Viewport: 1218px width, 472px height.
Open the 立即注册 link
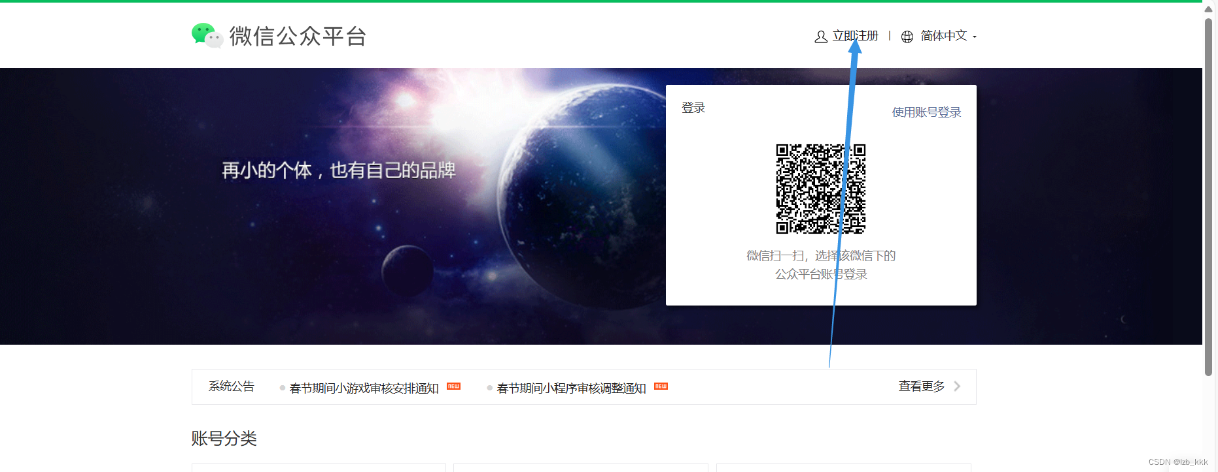855,36
